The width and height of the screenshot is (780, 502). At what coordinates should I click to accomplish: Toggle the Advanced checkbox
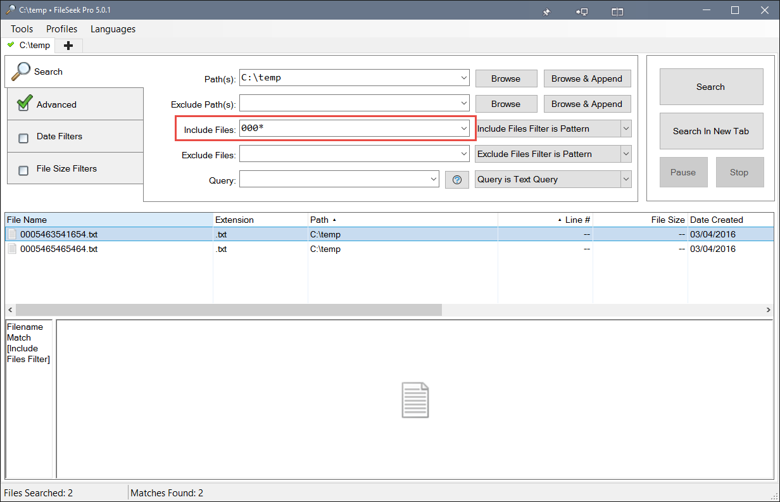point(25,104)
